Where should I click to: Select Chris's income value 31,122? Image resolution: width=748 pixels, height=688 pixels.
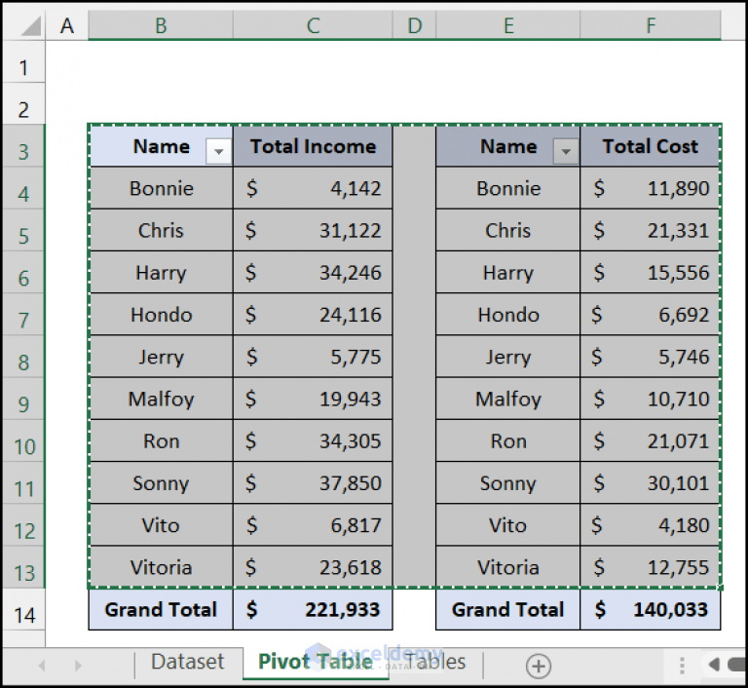[313, 231]
